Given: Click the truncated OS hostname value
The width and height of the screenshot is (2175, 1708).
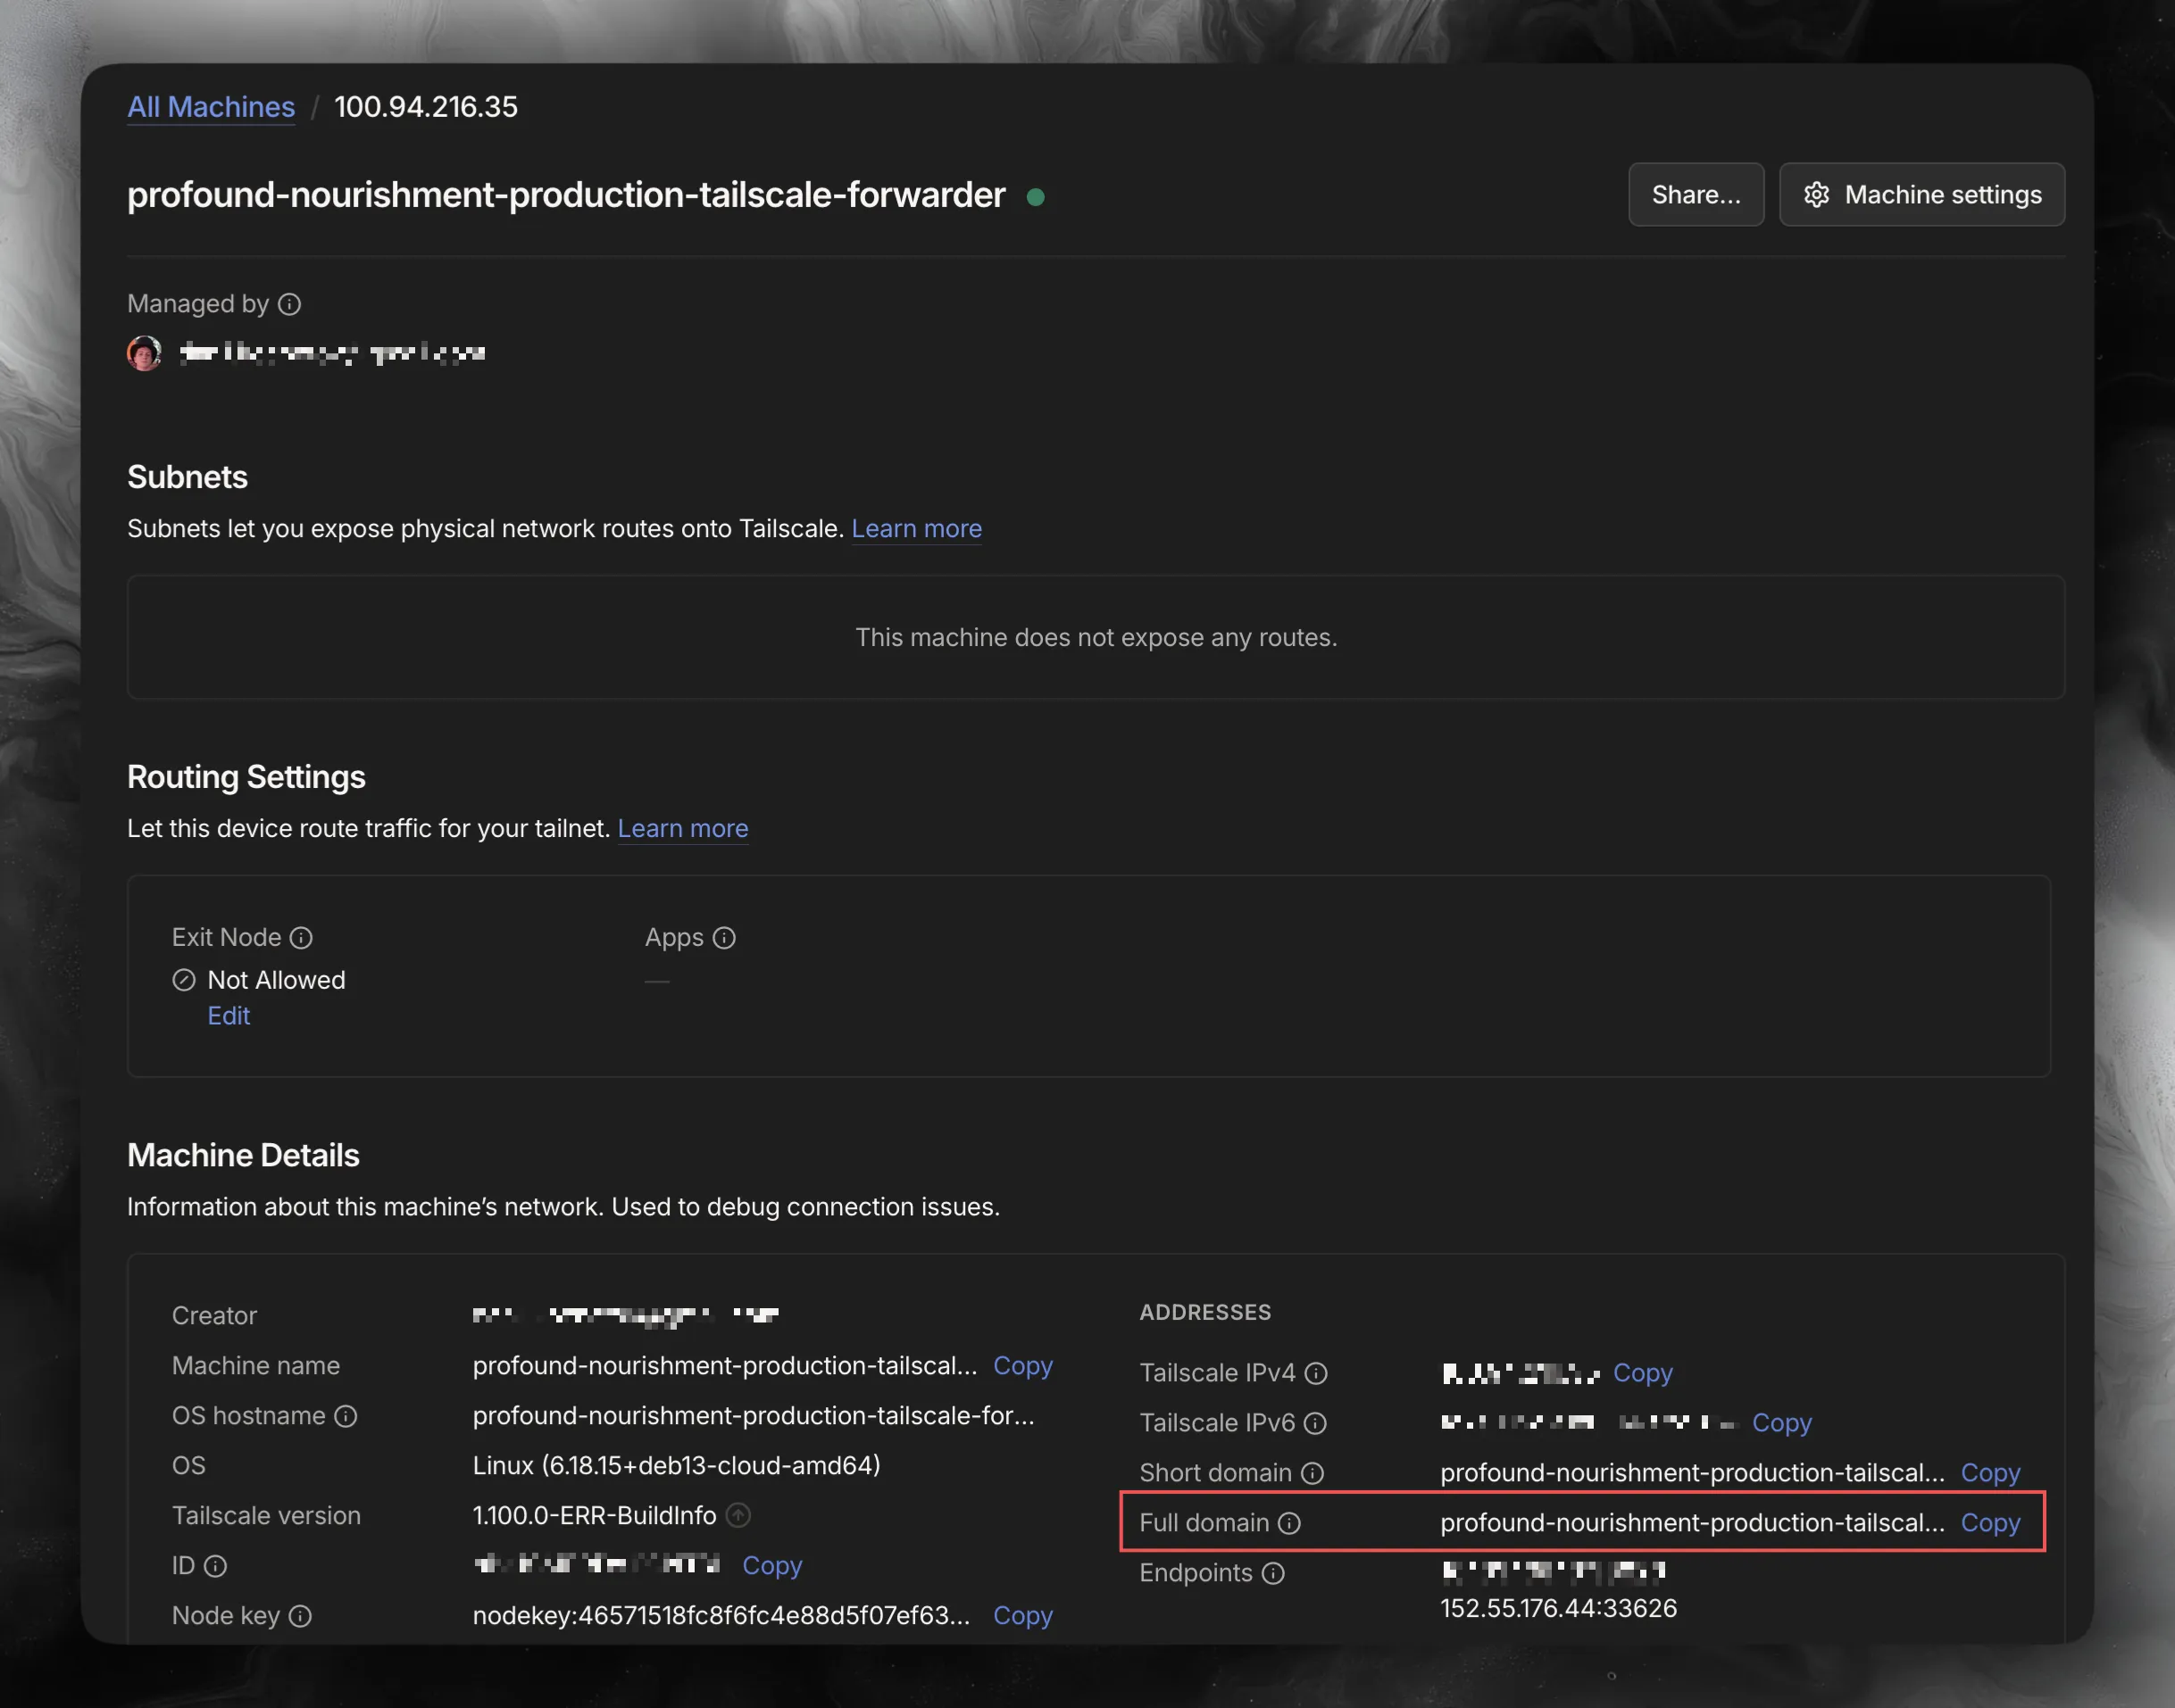Looking at the screenshot, I should tap(754, 1415).
